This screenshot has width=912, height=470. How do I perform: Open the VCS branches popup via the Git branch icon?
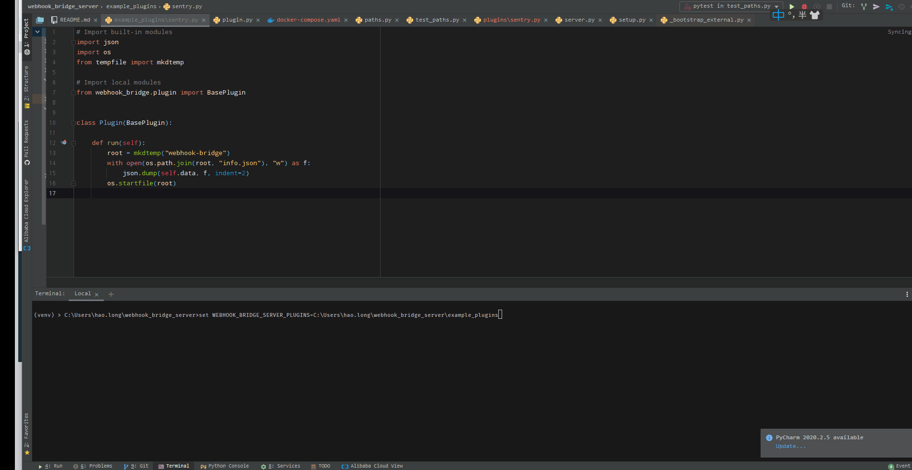pyautogui.click(x=863, y=6)
